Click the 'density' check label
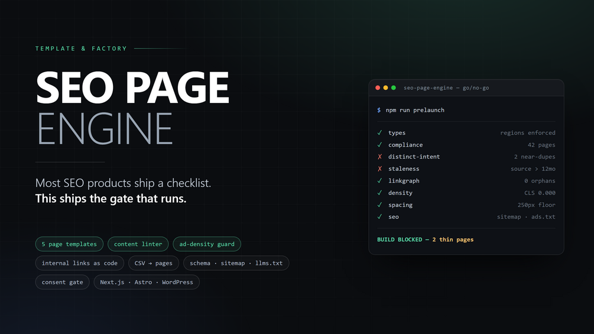The height and width of the screenshot is (334, 594). coord(400,193)
